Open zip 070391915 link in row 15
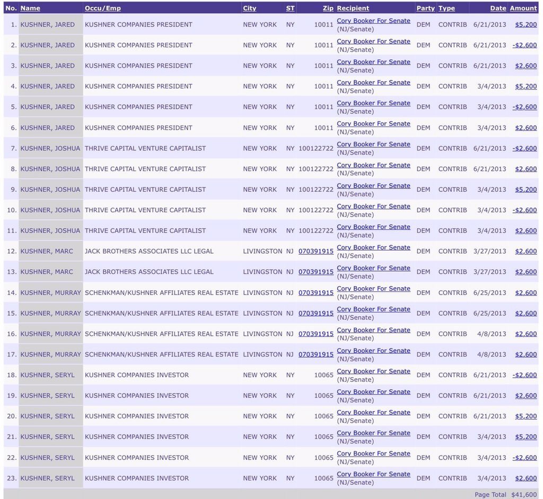Image resolution: width=543 pixels, height=499 pixels. (316, 313)
